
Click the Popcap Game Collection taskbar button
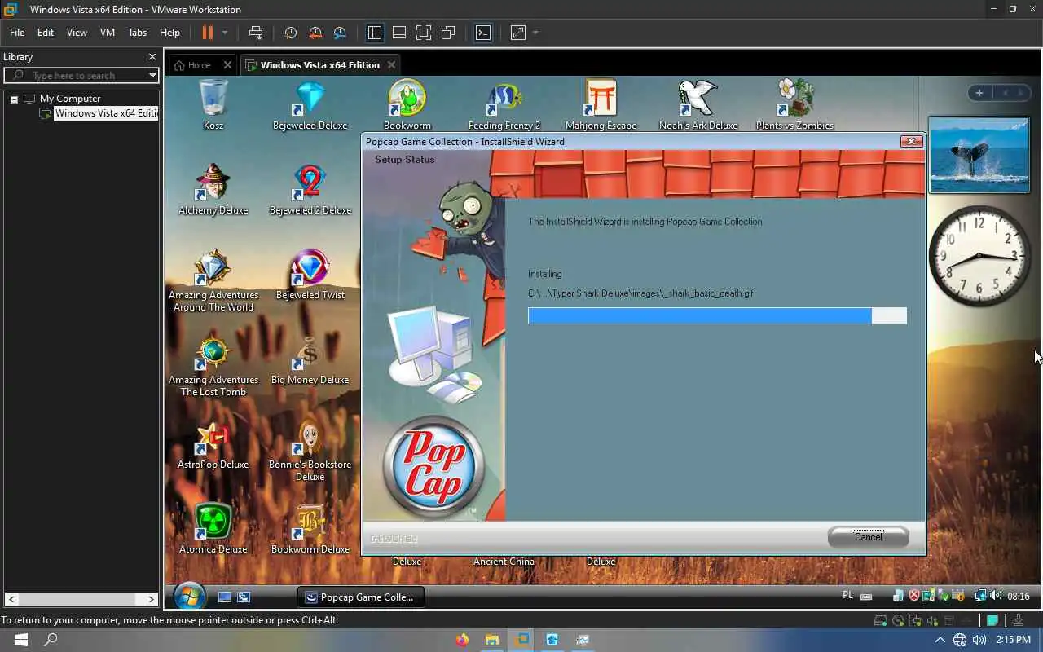tap(361, 597)
